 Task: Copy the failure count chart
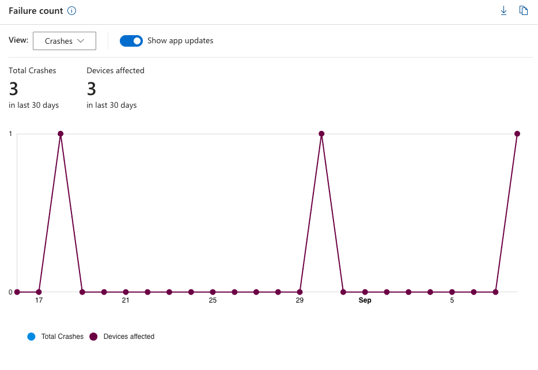click(x=523, y=10)
